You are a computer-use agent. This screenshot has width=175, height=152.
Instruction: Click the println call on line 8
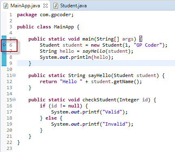tap(81, 57)
